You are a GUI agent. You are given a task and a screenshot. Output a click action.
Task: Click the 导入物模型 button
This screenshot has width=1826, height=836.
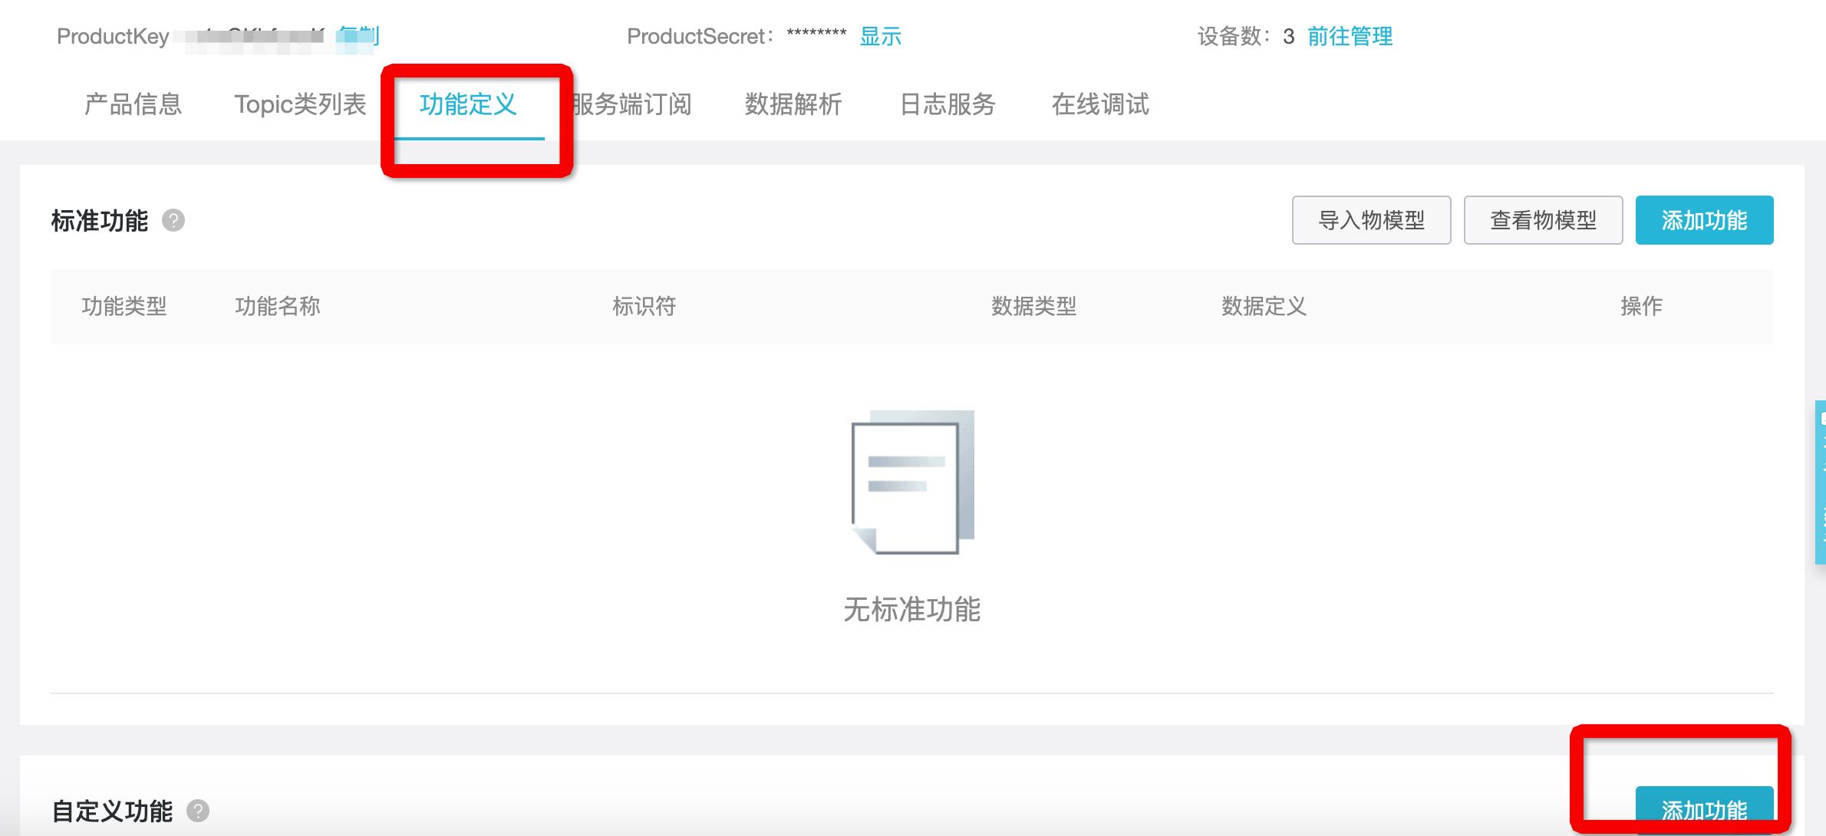coord(1370,221)
